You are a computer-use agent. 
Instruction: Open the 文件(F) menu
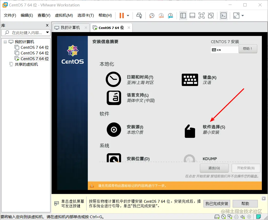pos(10,15)
